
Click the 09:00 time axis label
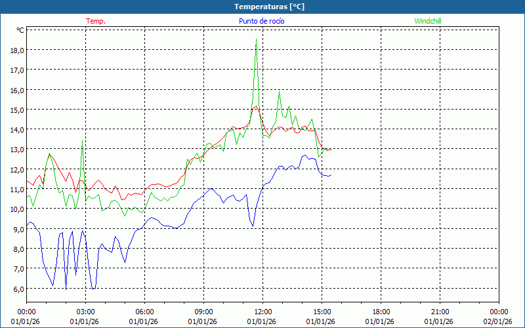pyautogui.click(x=203, y=312)
